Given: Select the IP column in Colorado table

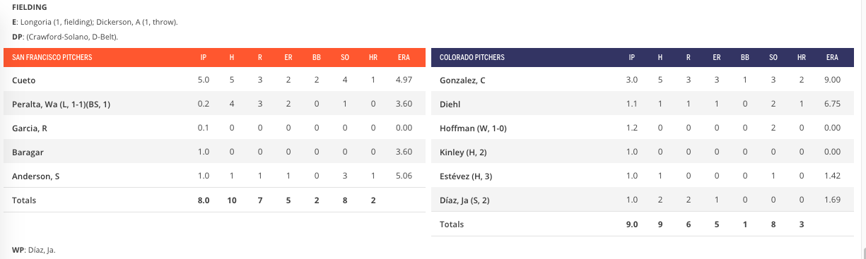Looking at the screenshot, I should click(x=631, y=57).
